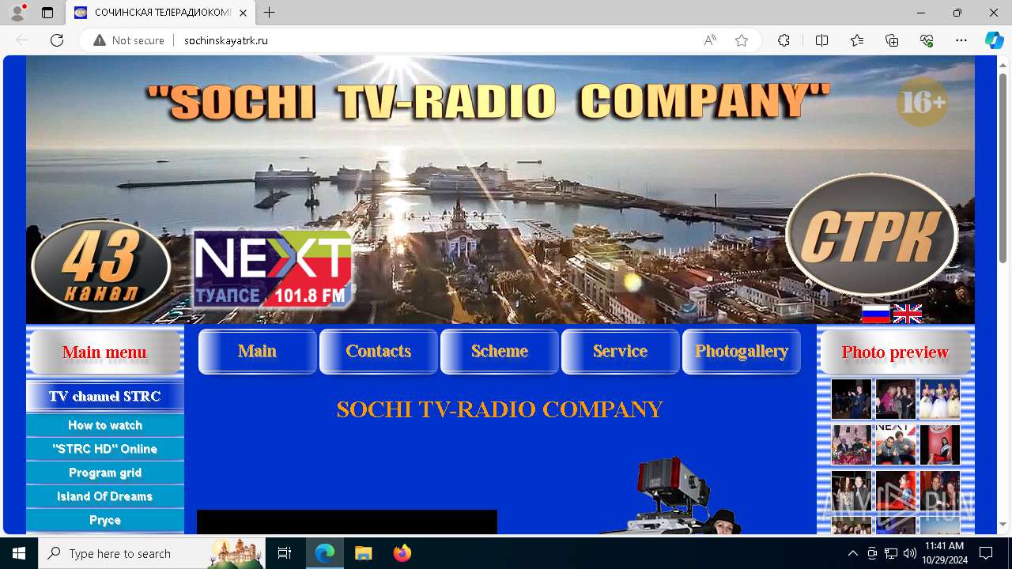Screen dimensions: 1012x569
Task: Click the black video player area
Action: (x=347, y=522)
